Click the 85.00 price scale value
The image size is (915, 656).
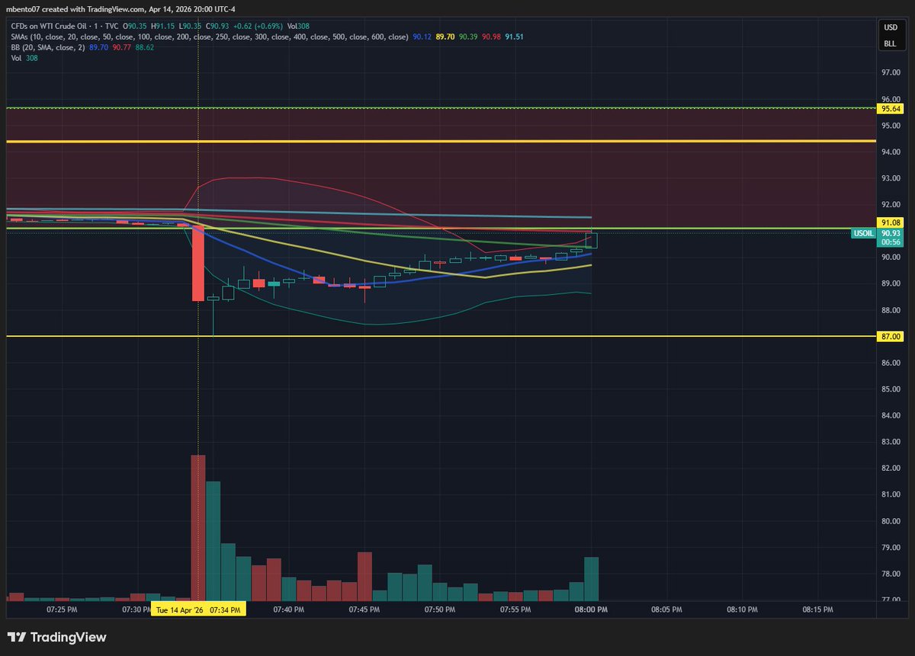click(891, 389)
